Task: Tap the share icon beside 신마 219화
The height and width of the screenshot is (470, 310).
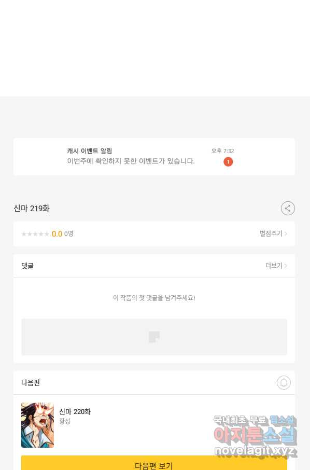Action: tap(288, 209)
